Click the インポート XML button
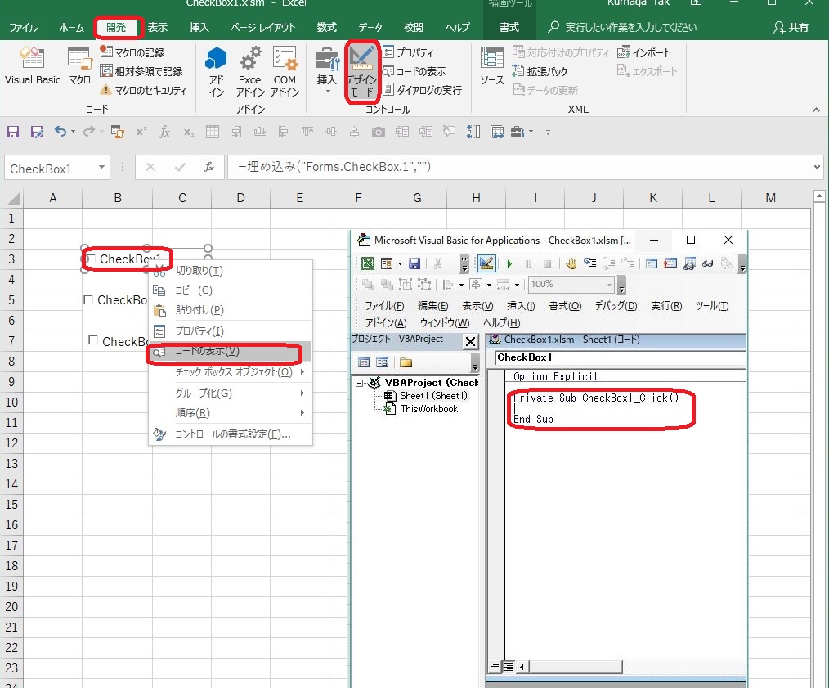 tap(644, 52)
